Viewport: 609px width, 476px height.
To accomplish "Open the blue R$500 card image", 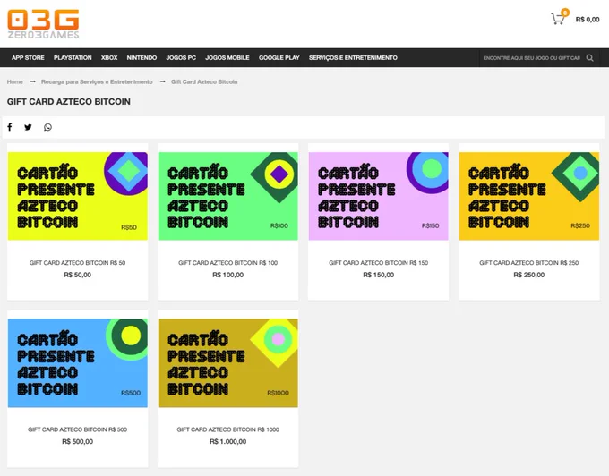I will (78, 362).
